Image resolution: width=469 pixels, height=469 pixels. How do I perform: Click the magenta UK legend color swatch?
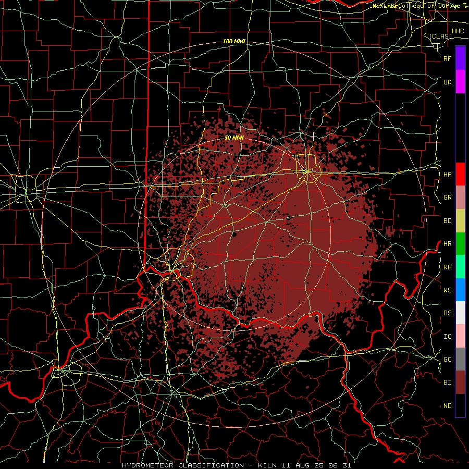coord(460,82)
